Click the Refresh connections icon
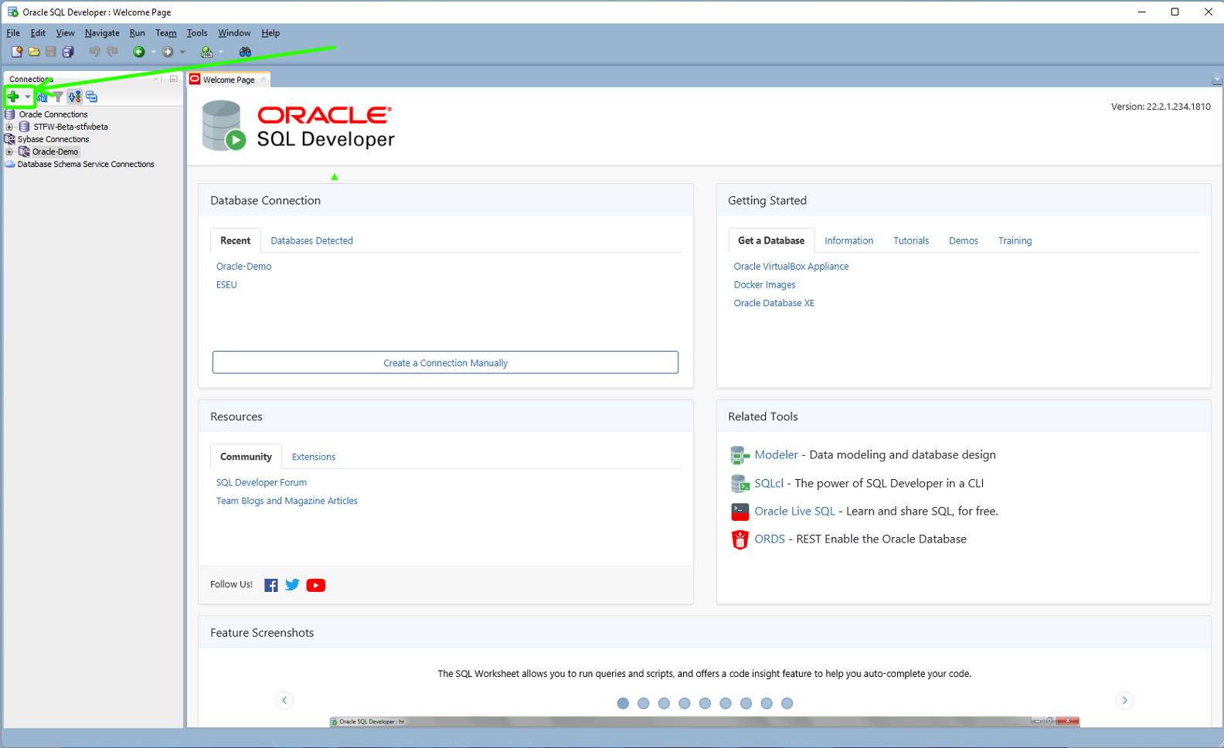This screenshot has height=748, width=1224. pyautogui.click(x=42, y=97)
